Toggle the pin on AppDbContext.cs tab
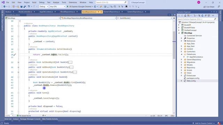The width and height of the screenshot is (223, 125). tap(55, 12)
